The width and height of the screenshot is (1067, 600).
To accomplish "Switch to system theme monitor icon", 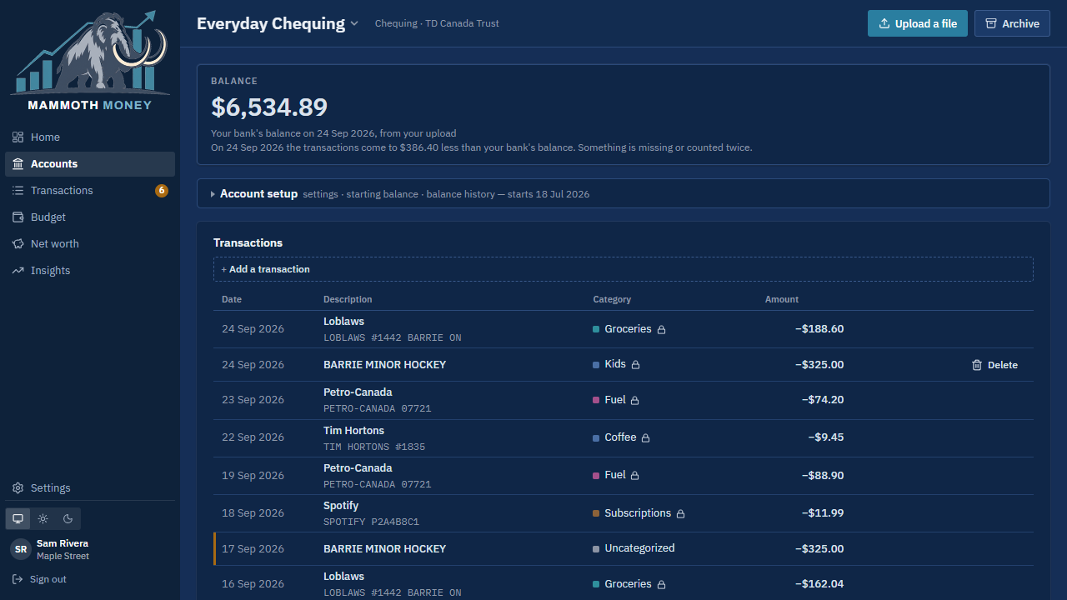I will (x=18, y=519).
